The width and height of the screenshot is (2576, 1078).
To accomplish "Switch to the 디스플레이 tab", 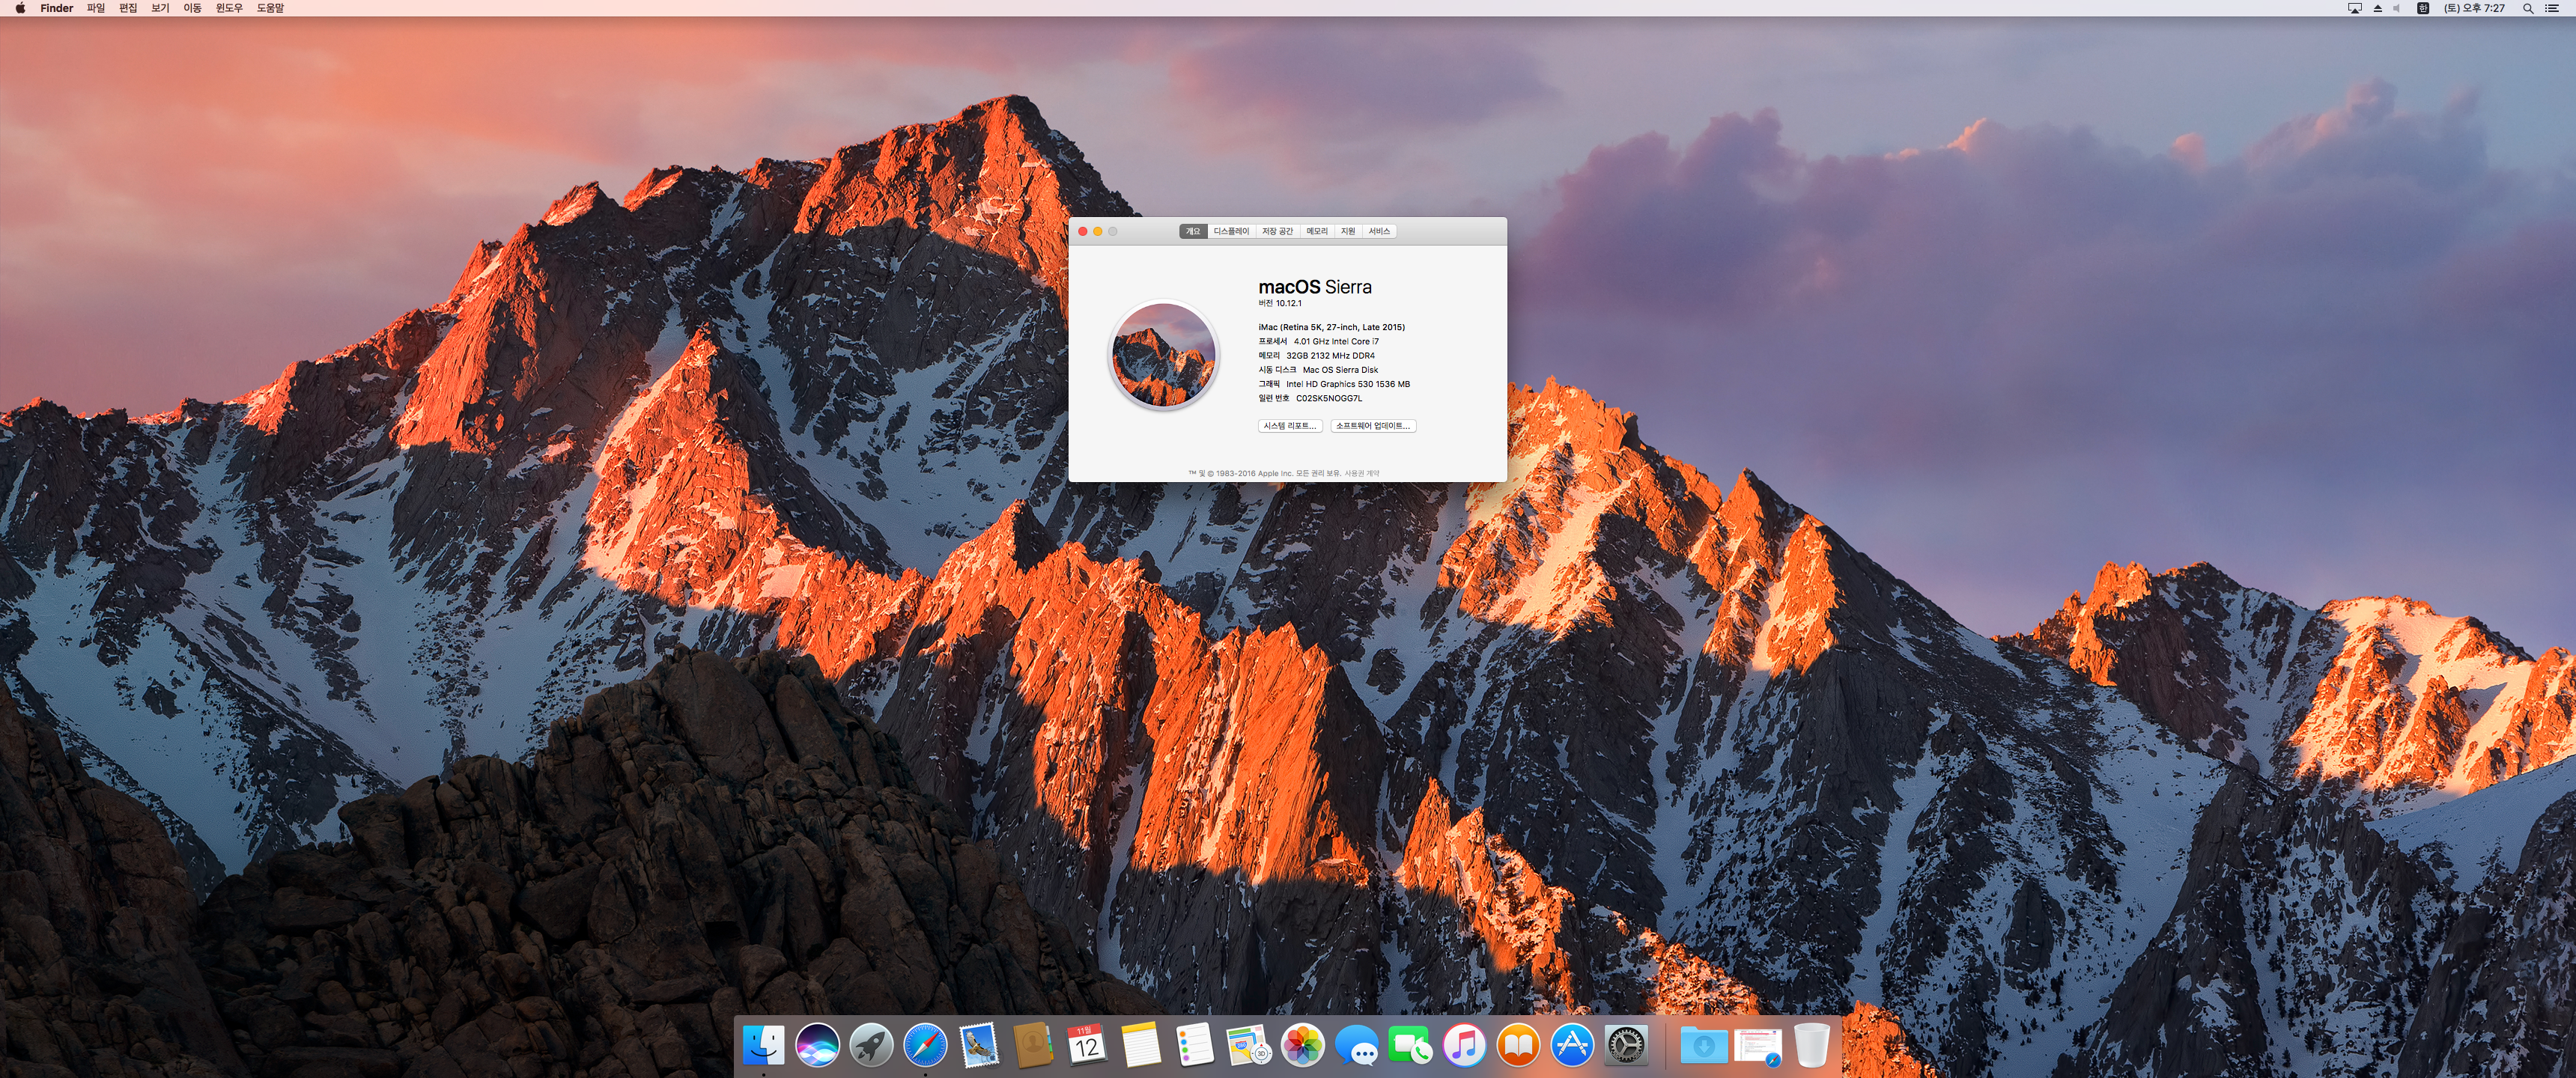I will [x=1231, y=231].
